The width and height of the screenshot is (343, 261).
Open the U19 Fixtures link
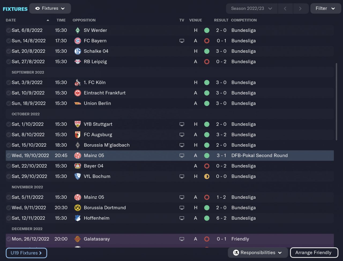coord(26,253)
